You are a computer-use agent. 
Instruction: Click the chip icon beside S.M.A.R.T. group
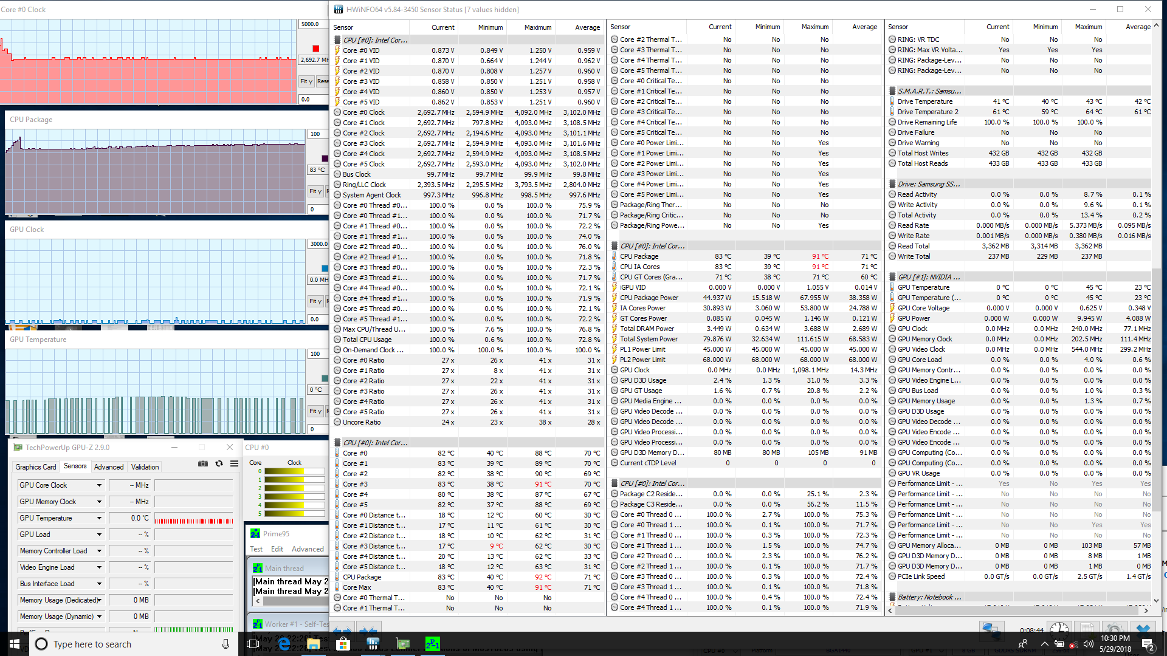(x=892, y=91)
